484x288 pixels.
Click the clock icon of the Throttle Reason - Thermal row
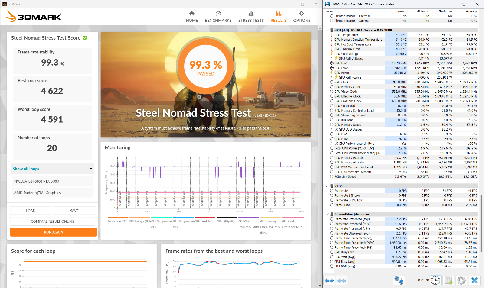coord(332,16)
